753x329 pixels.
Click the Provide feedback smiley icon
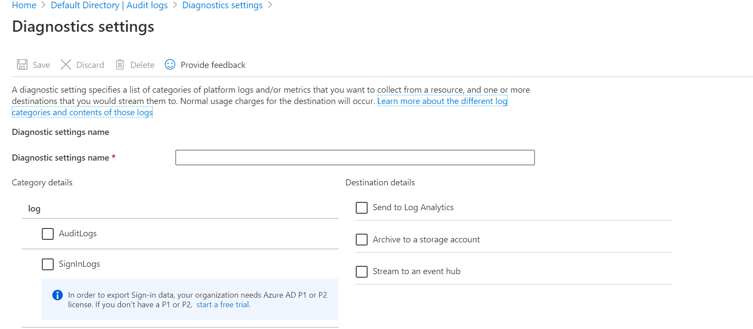[170, 65]
